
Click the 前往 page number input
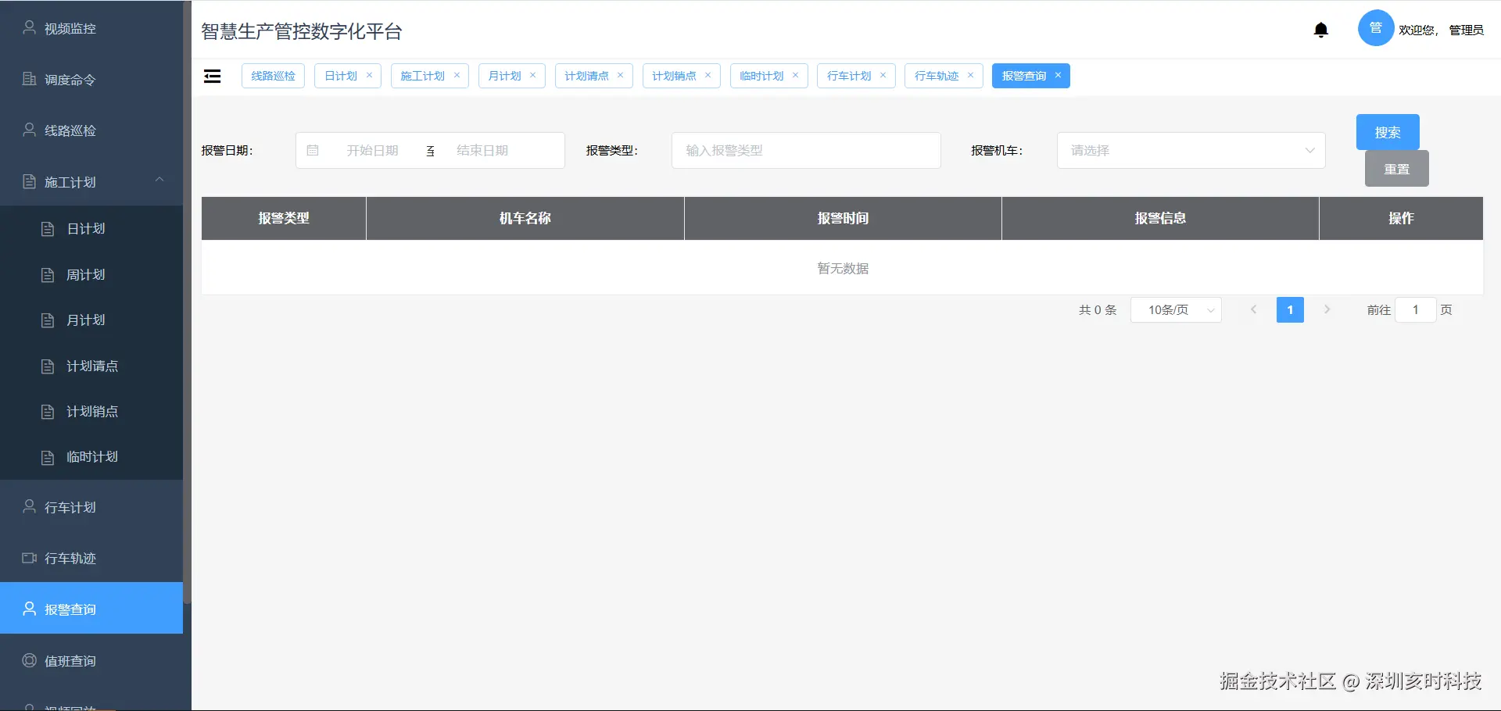[x=1416, y=310]
